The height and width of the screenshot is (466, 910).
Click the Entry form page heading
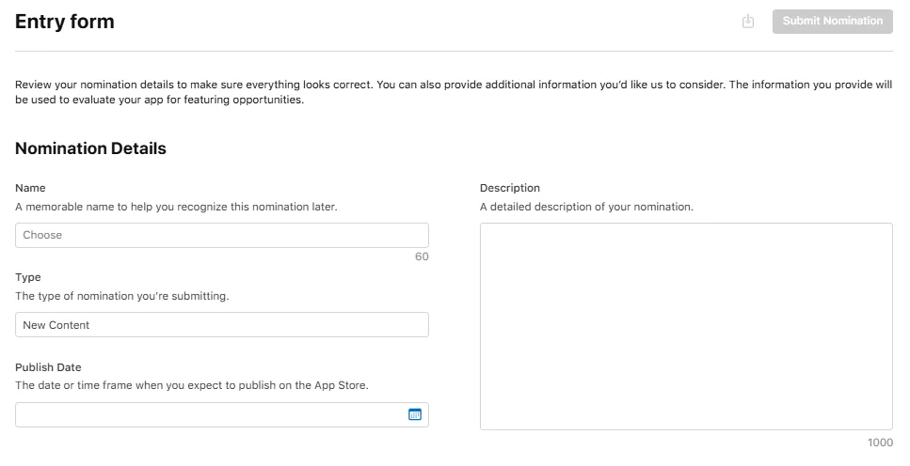(x=64, y=22)
